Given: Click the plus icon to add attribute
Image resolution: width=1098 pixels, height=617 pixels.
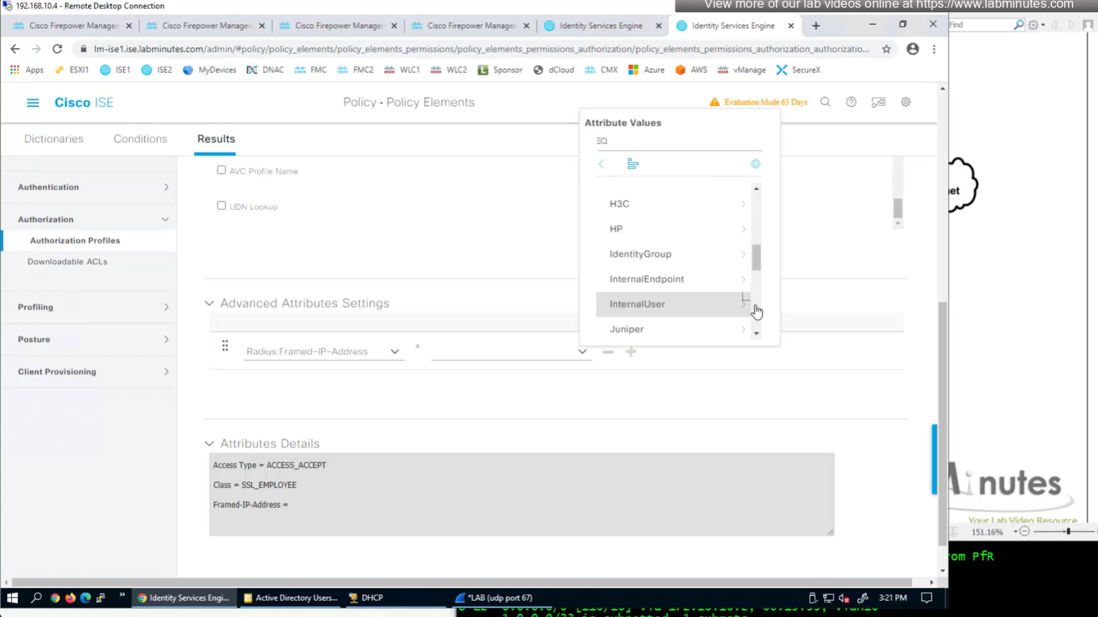Looking at the screenshot, I should click(x=630, y=352).
